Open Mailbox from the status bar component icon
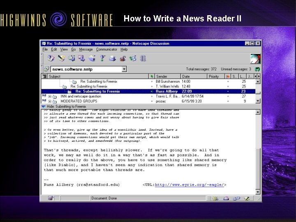The height and width of the screenshot is (222, 296). (226, 198)
